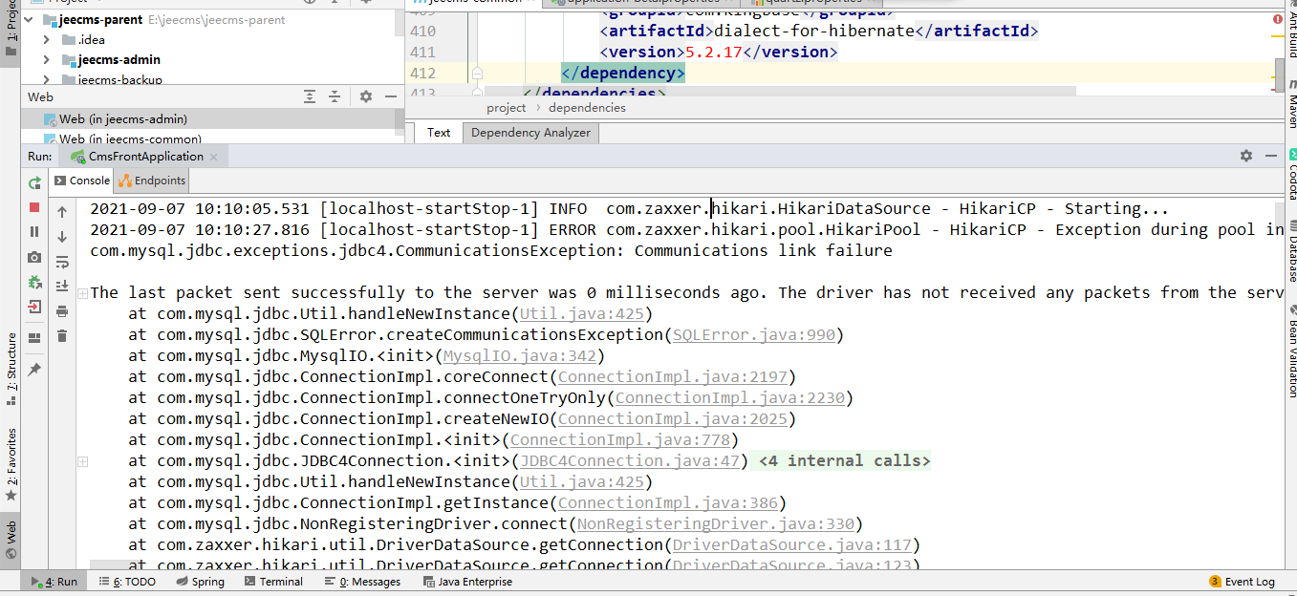The image size is (1297, 596).
Task: Rerun CmsFrontApplication with the green rerun icon
Action: [34, 182]
